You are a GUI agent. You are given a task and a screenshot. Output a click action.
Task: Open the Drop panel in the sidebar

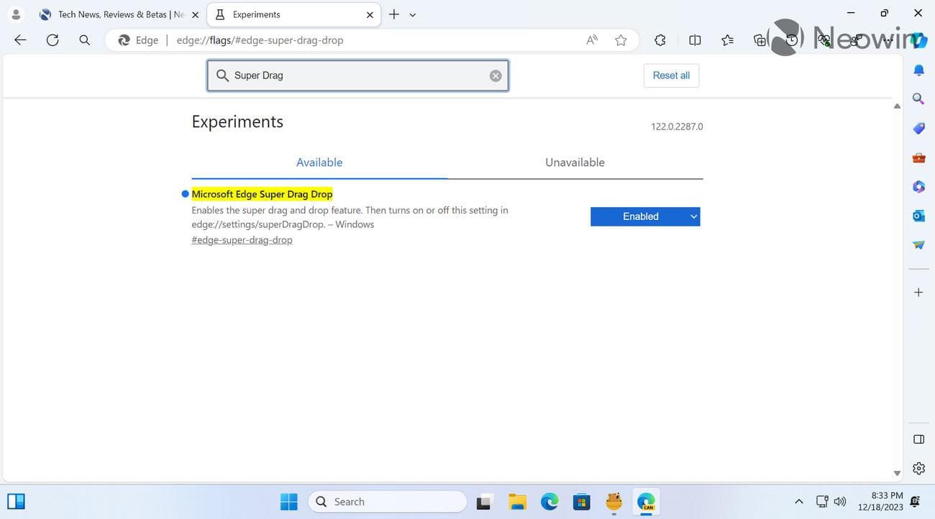click(x=918, y=244)
